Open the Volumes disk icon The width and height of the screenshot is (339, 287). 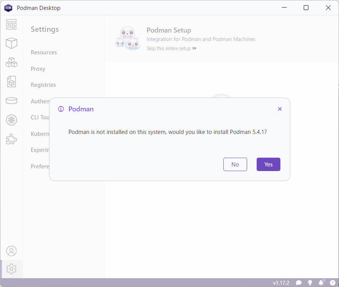tap(11, 101)
